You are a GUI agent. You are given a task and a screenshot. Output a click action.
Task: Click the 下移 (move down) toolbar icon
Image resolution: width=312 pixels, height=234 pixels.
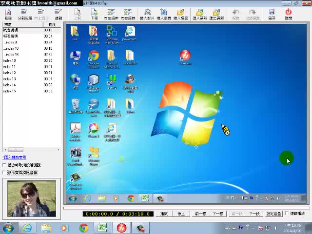click(x=94, y=14)
